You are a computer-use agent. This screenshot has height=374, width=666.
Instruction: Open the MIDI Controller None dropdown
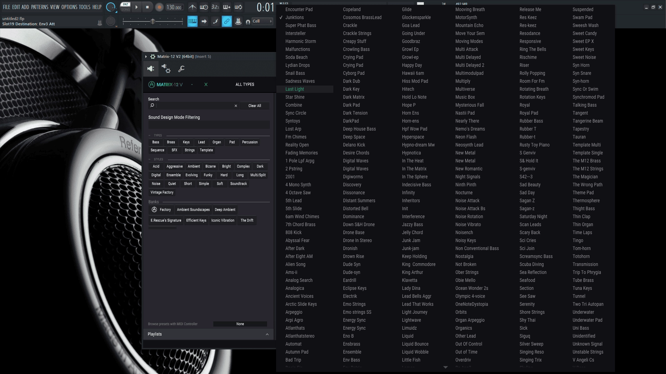coord(240,324)
